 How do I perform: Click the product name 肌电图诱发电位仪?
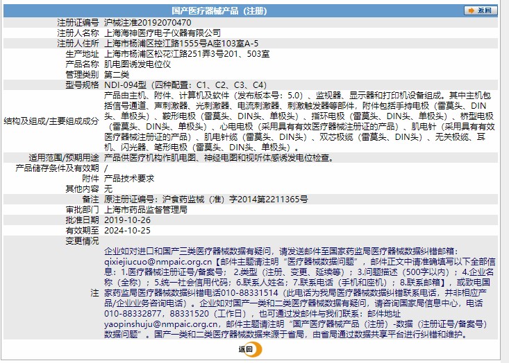click(x=137, y=64)
